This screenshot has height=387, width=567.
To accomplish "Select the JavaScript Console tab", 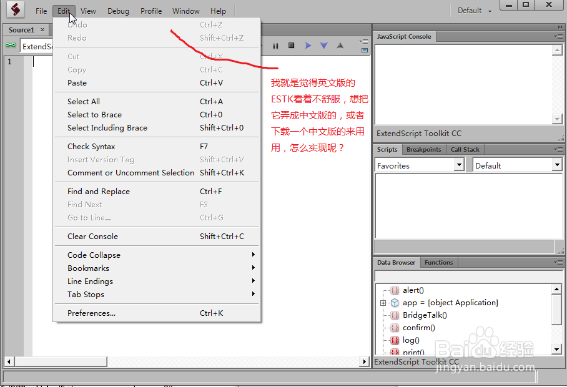I will click(404, 36).
